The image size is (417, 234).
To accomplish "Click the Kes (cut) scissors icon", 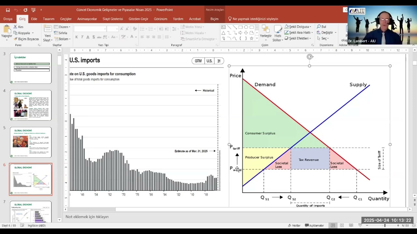I will [15, 27].
